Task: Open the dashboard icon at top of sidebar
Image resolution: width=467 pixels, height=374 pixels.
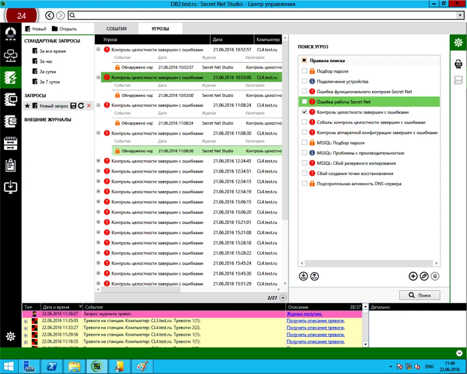Action: point(11,34)
